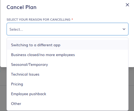Viewport: 134px width, 111px height.
Task: Click the red required asterisk marker
Action: click(72, 19)
